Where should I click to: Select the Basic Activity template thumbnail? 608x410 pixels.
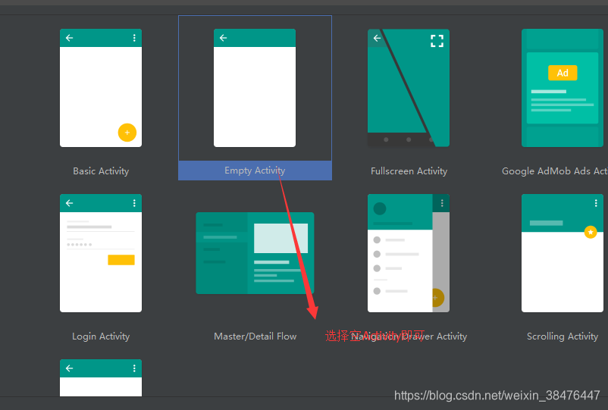101,88
